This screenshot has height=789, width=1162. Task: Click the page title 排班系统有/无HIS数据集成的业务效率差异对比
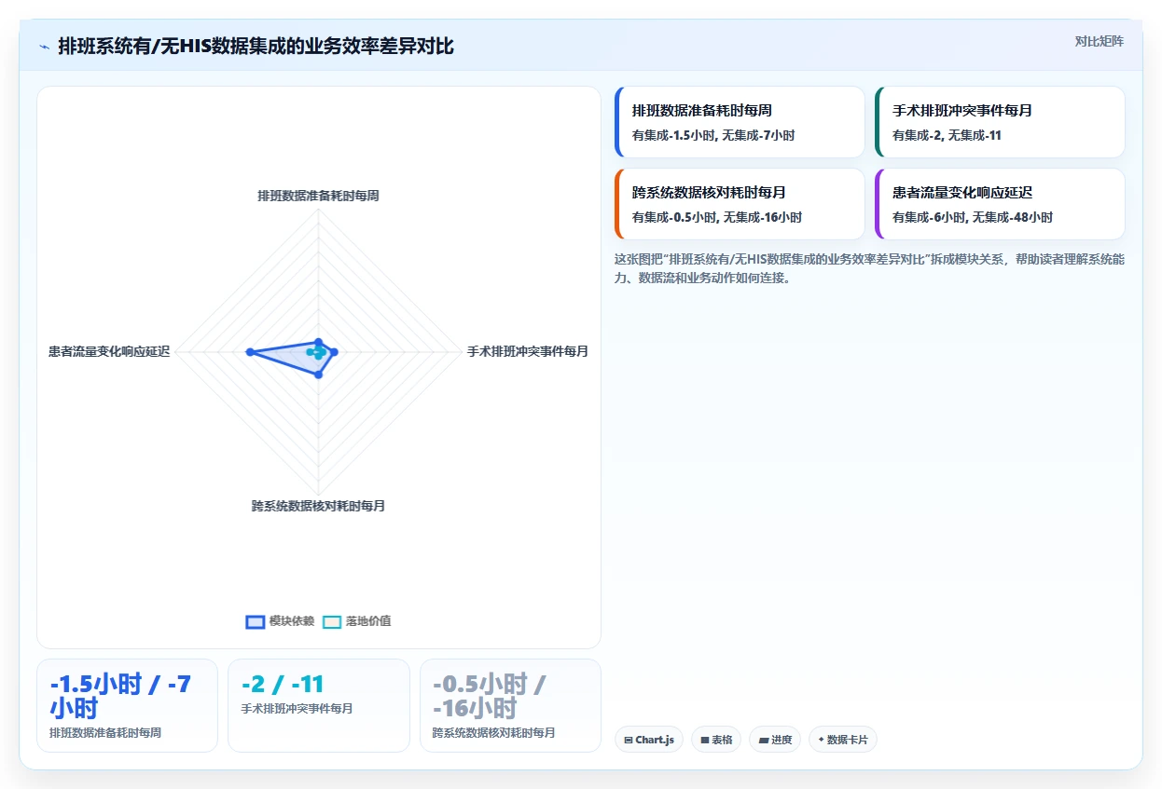256,46
